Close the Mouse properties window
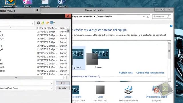Viewport: 183px width, 103px height. coord(37,10)
